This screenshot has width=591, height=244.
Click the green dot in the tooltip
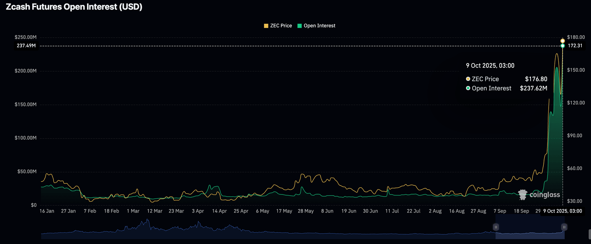468,88
